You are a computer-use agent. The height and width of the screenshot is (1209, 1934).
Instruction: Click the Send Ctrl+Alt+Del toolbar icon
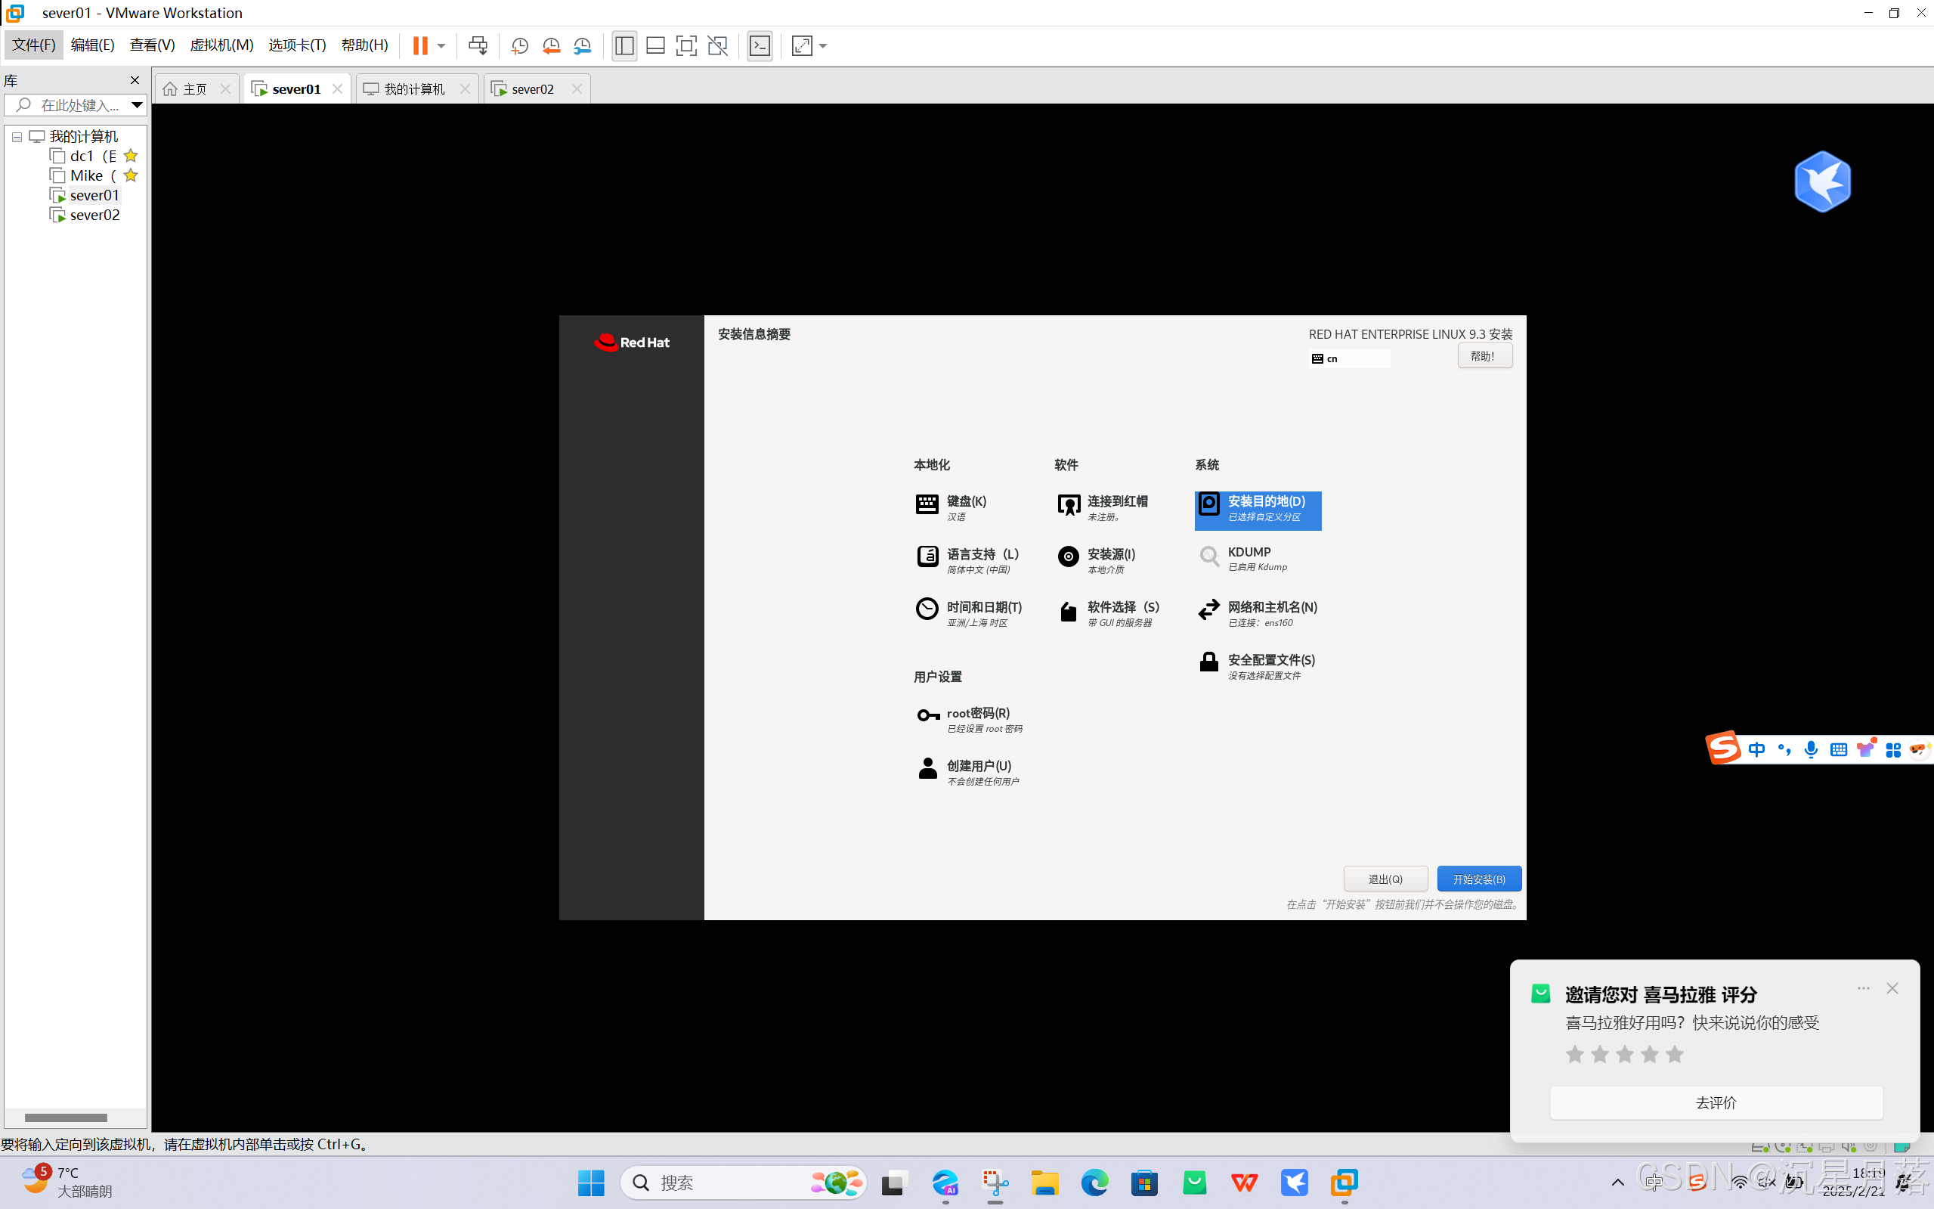478,45
